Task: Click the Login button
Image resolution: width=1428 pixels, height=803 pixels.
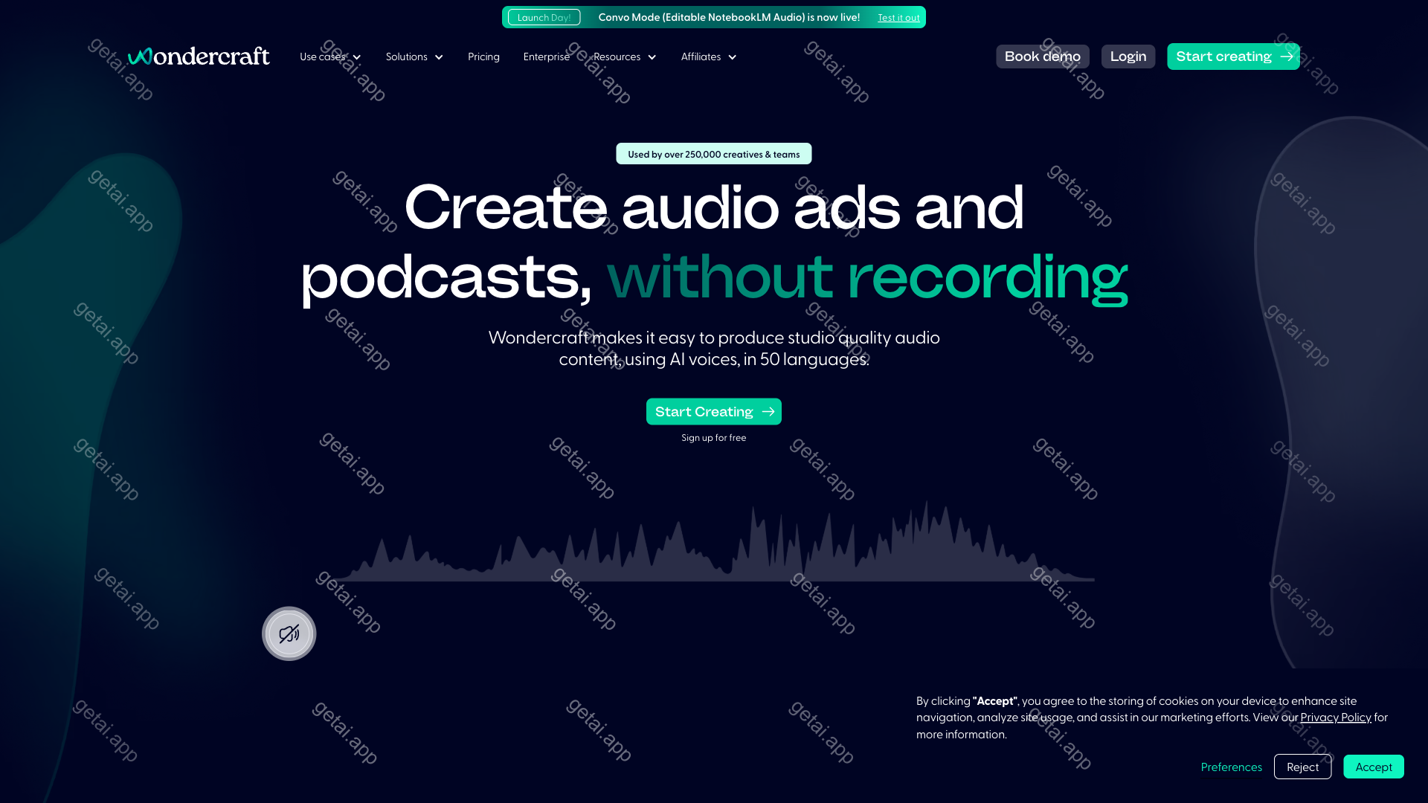Action: (1128, 57)
